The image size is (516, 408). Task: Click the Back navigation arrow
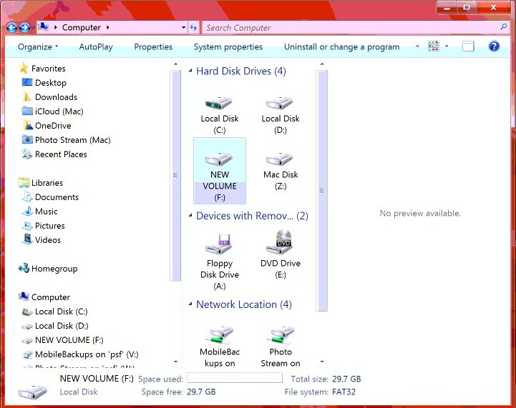11,28
